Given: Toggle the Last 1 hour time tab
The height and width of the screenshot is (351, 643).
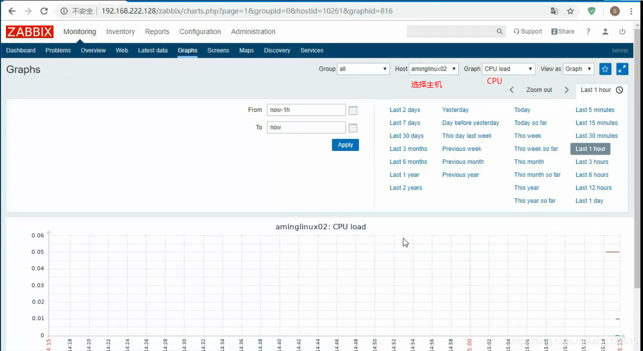Looking at the screenshot, I should pos(601,90).
